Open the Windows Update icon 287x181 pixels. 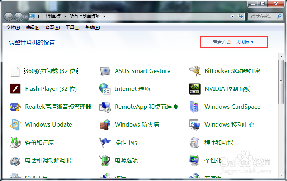coord(15,125)
